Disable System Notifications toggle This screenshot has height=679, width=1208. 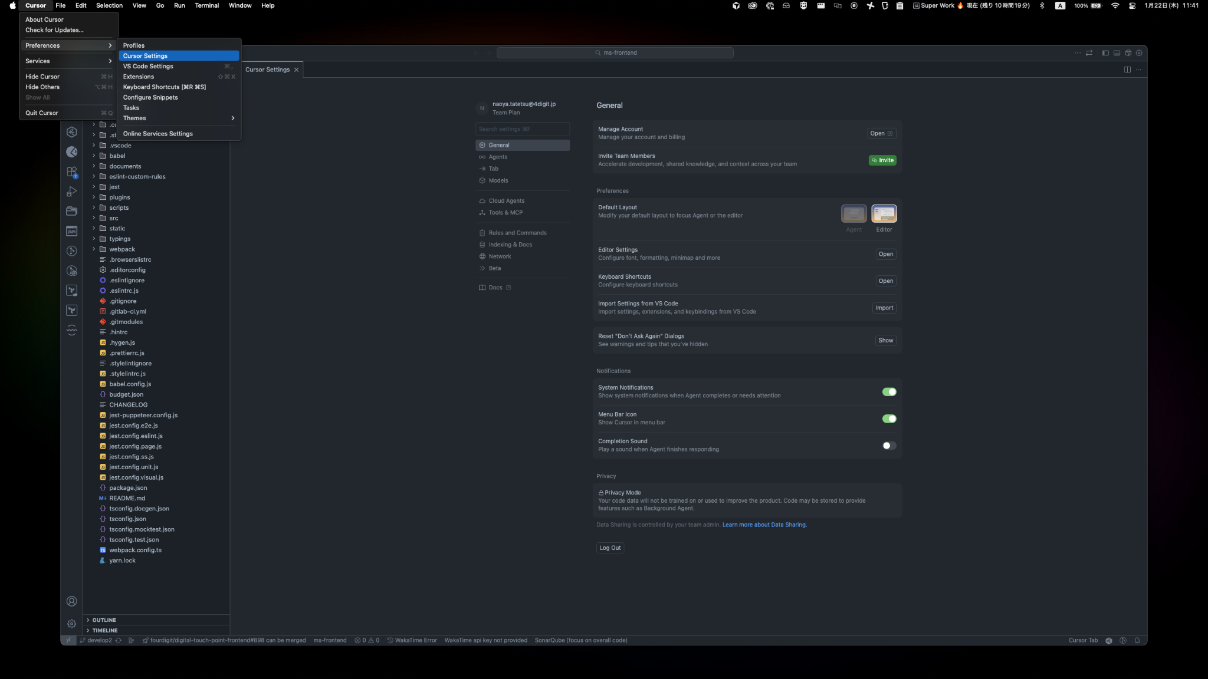coord(889,392)
